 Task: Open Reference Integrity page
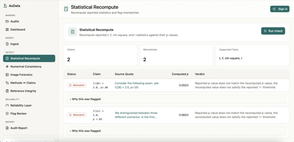pyautogui.click(x=29, y=91)
